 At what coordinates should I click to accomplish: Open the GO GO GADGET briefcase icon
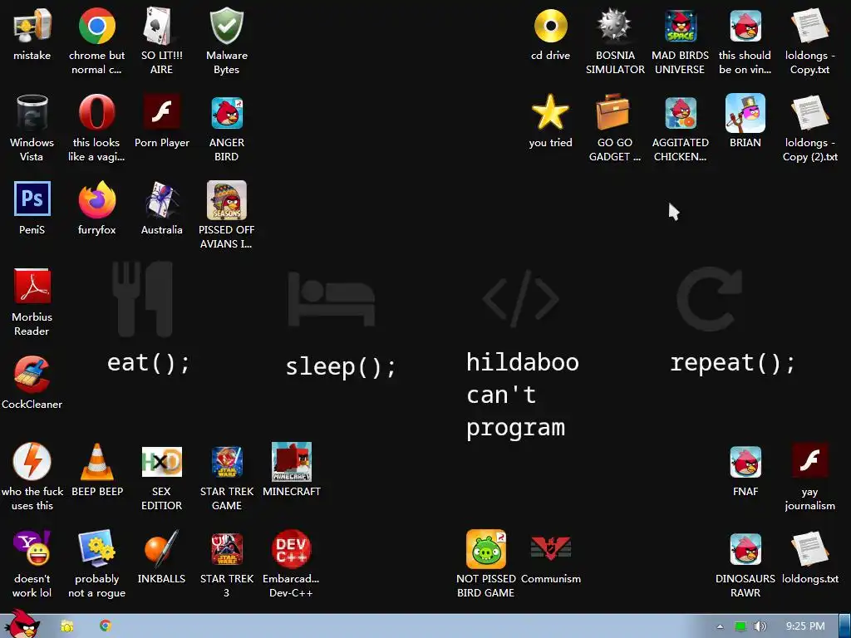[613, 112]
